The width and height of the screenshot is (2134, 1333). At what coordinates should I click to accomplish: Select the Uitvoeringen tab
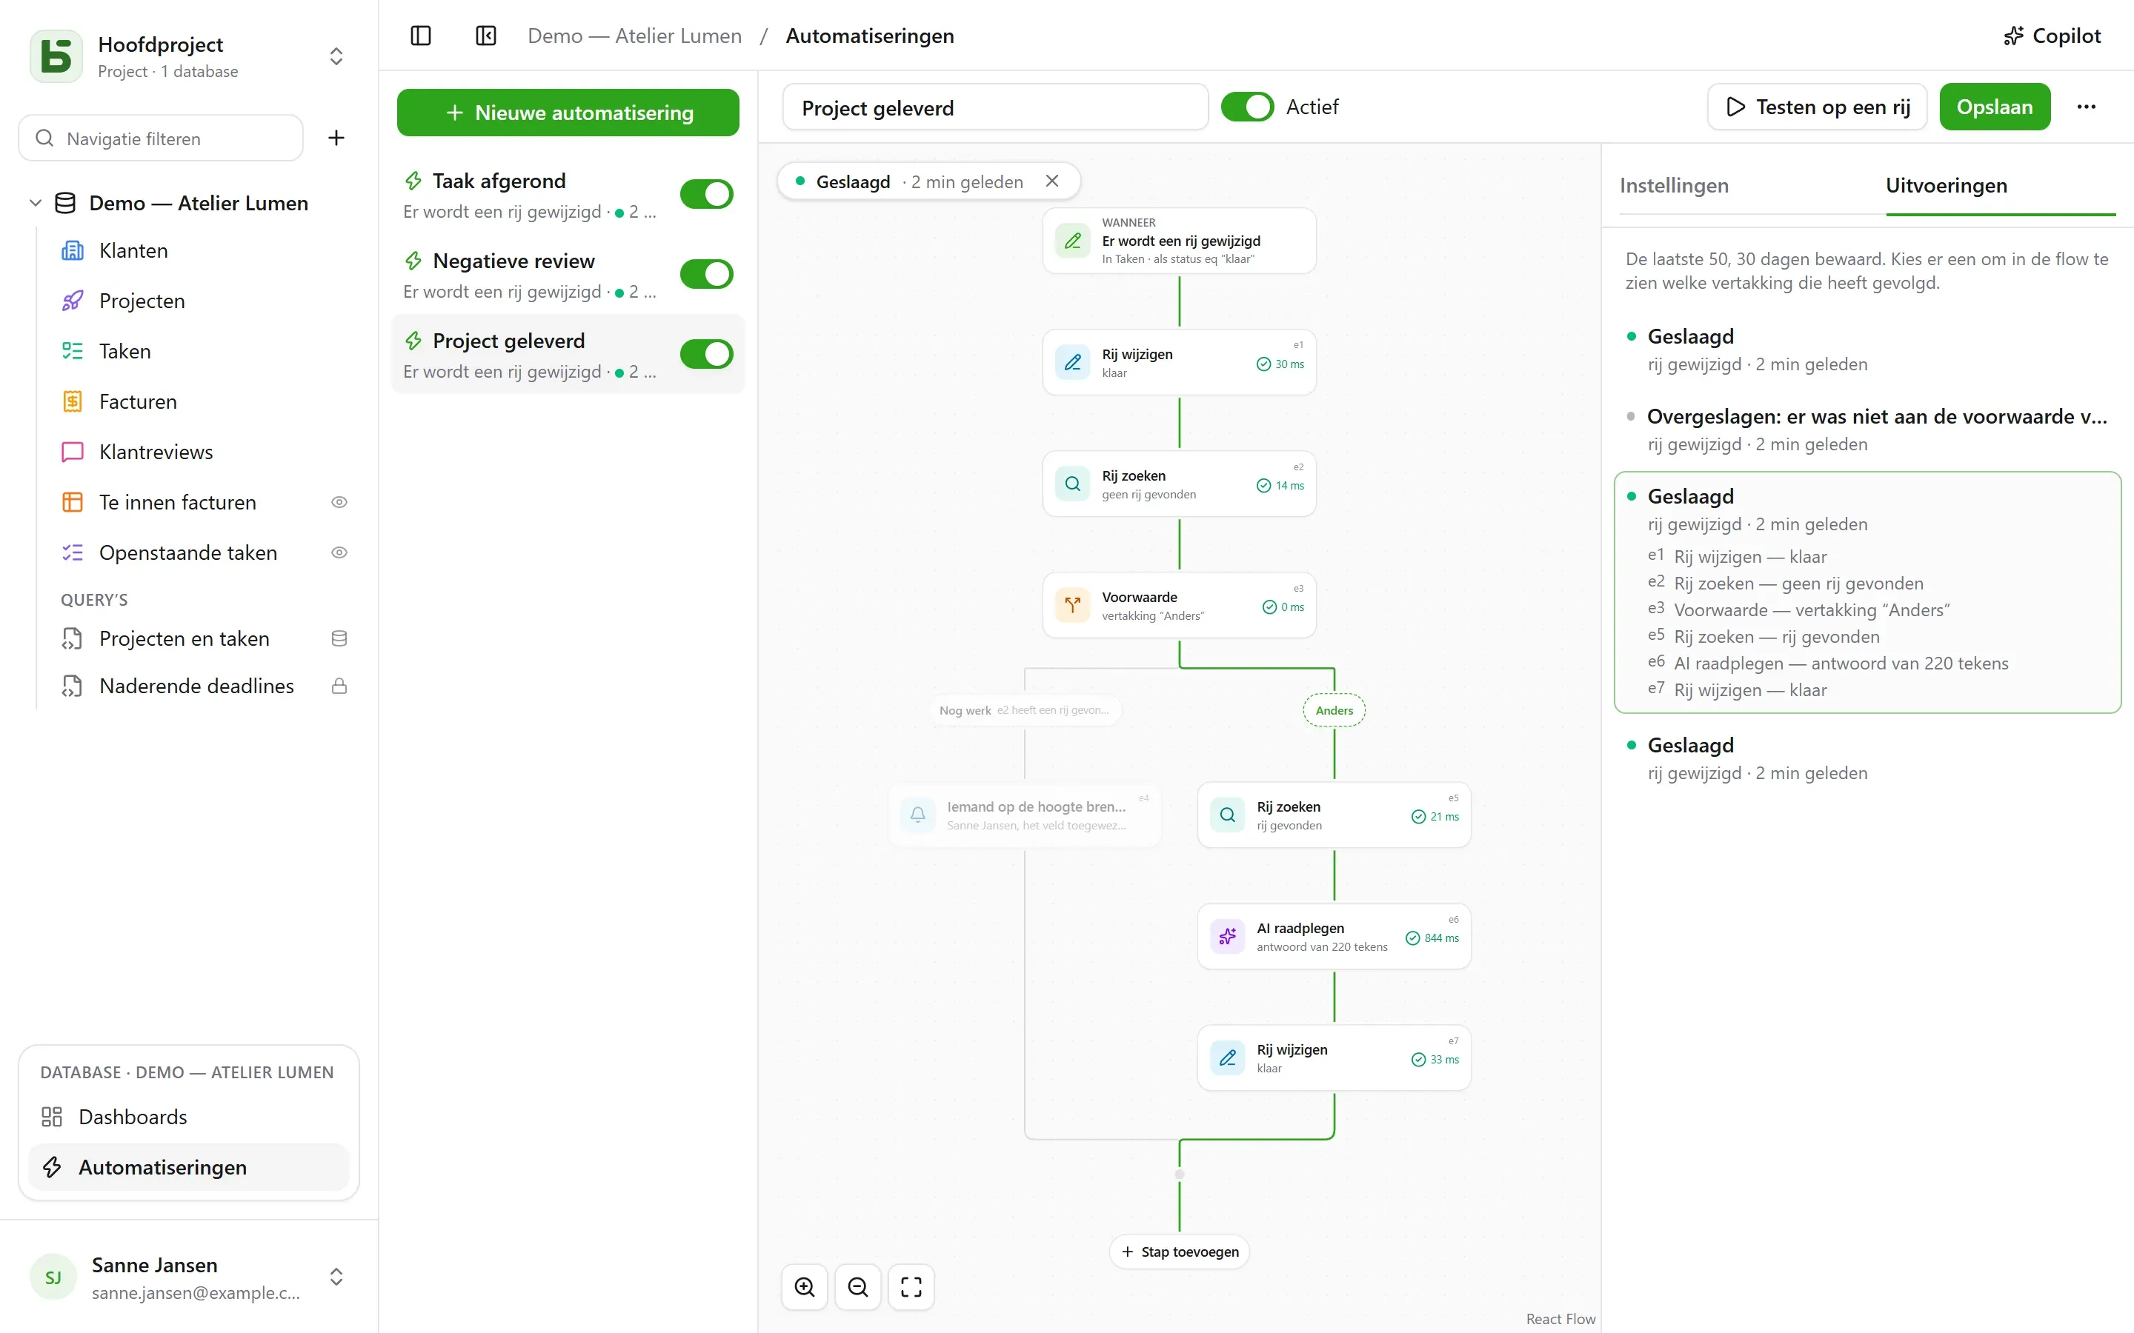pos(1947,185)
